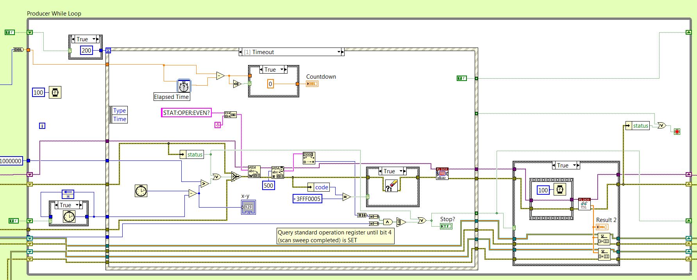Toggle the bottom-left boolean TF constant

pos(14,221)
